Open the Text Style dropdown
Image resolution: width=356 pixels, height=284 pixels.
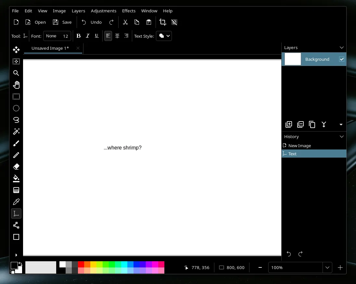coord(164,36)
